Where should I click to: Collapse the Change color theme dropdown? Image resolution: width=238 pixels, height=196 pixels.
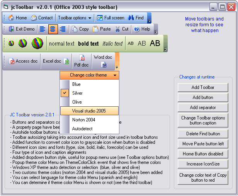[x=89, y=75]
